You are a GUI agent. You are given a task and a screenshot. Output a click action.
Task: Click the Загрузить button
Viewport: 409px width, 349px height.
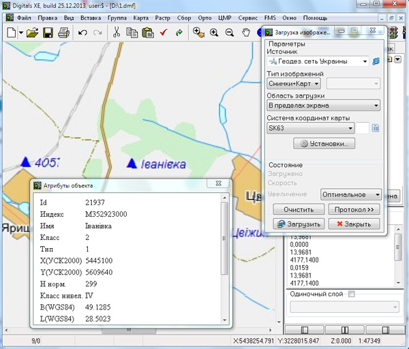click(x=297, y=224)
